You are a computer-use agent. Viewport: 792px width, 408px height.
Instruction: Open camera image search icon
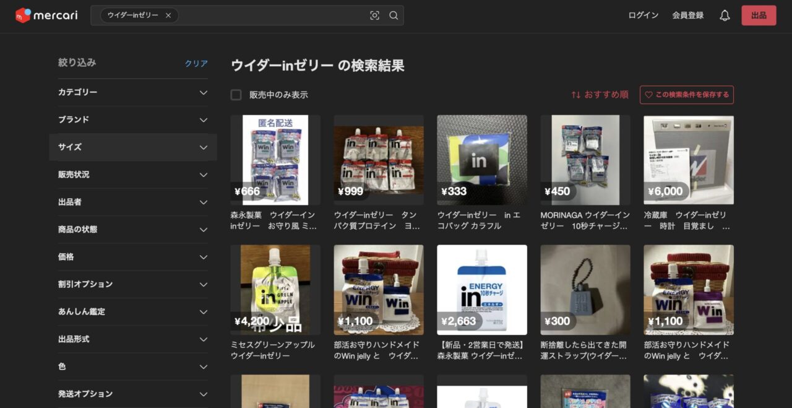click(x=374, y=15)
